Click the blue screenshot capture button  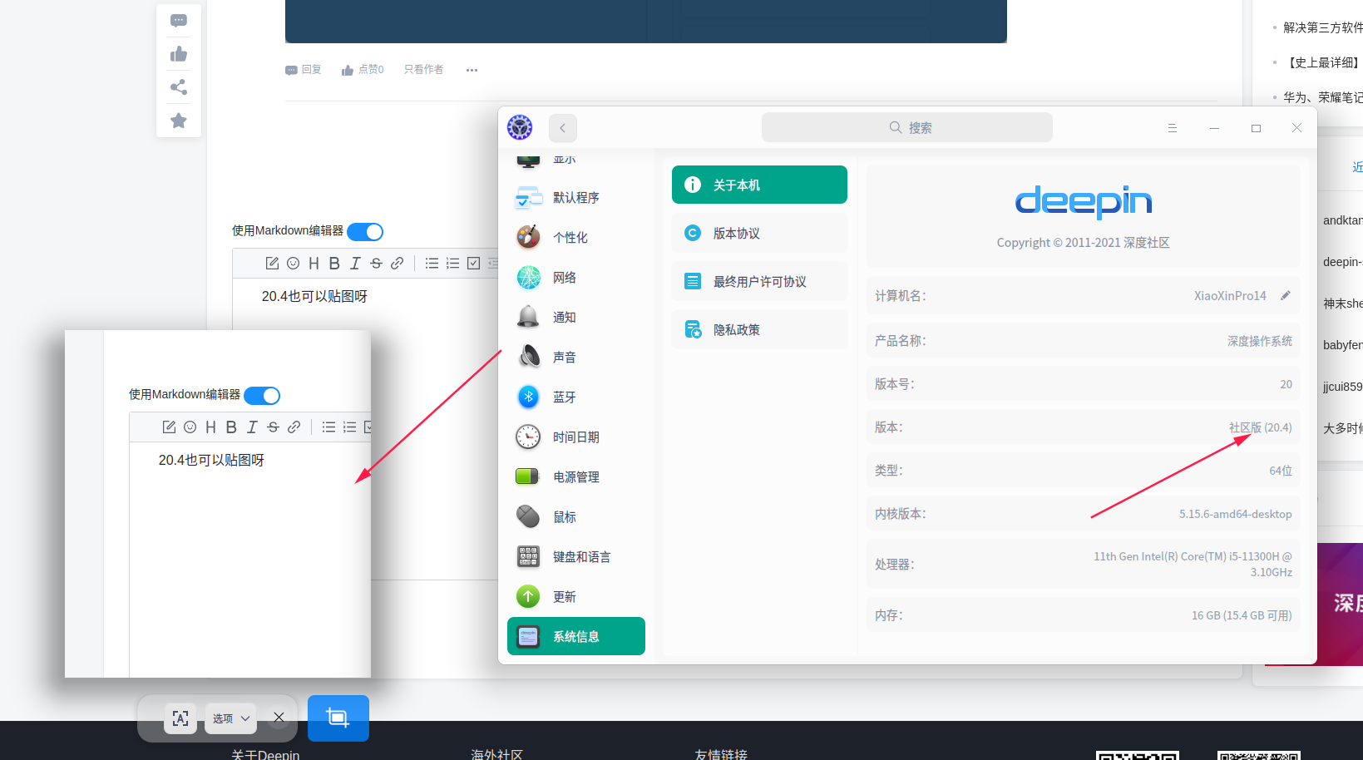coord(338,718)
